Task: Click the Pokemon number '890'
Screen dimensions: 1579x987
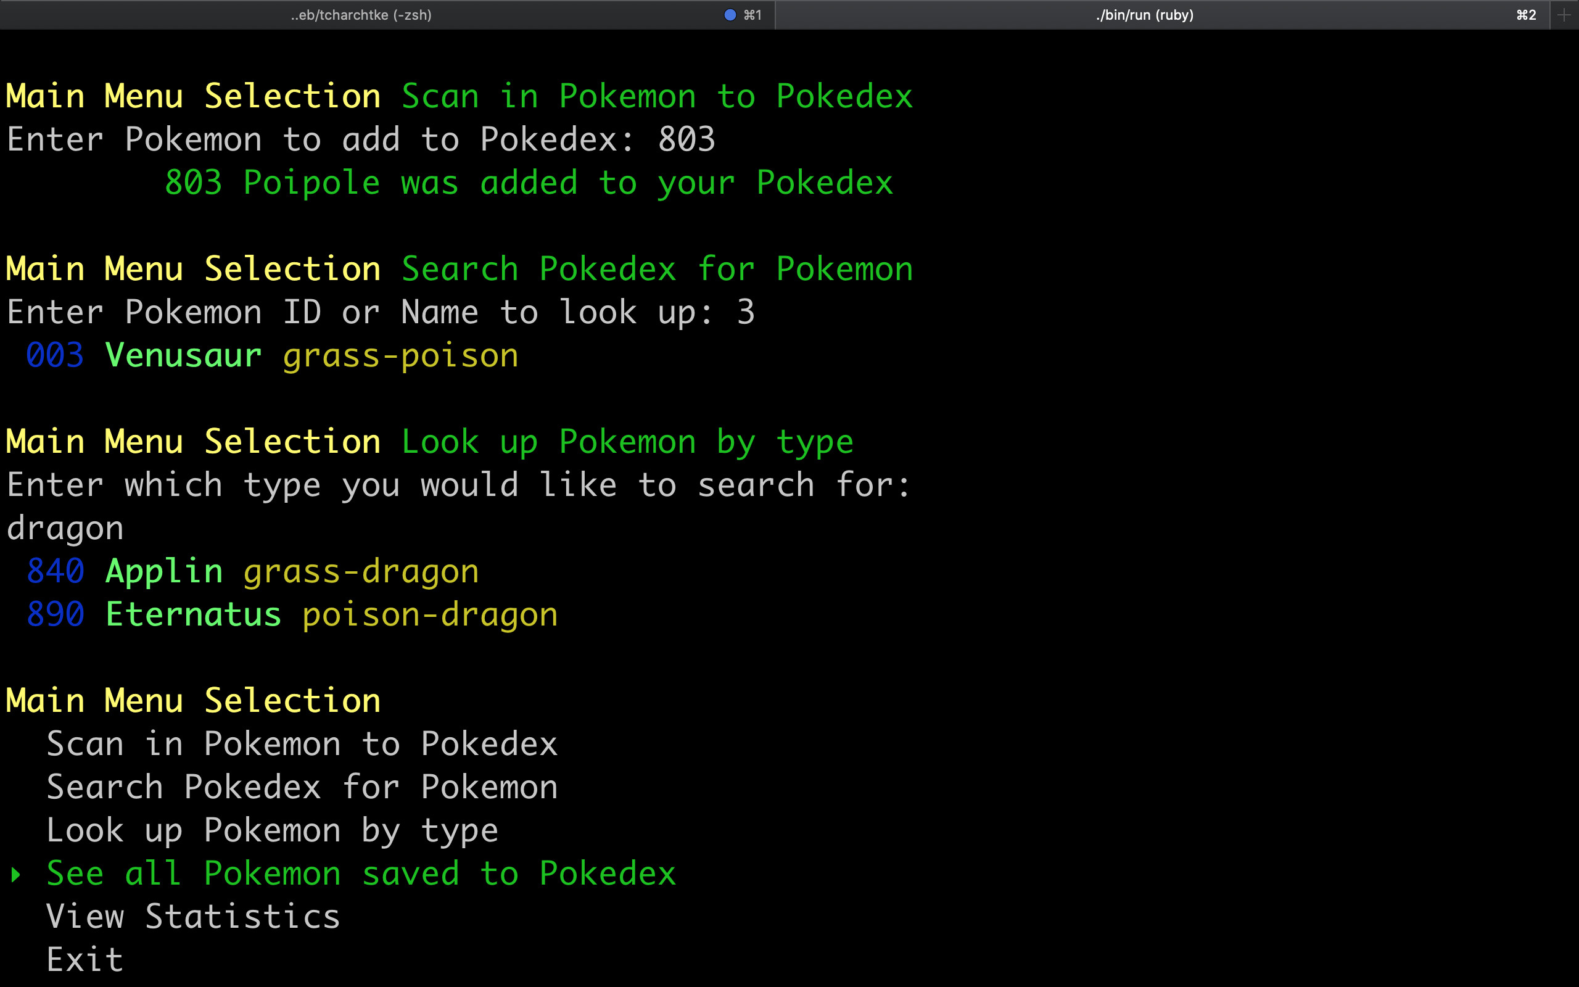Action: pyautogui.click(x=55, y=614)
